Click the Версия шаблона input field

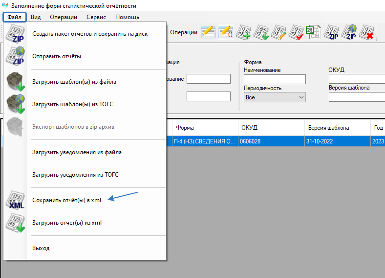tap(357, 97)
